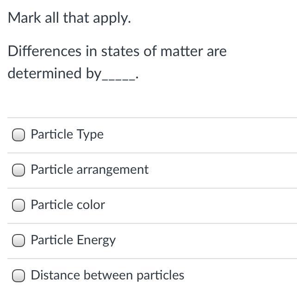Tick the Particle arrangement checkbox
The image size is (297, 298).
(x=19, y=170)
